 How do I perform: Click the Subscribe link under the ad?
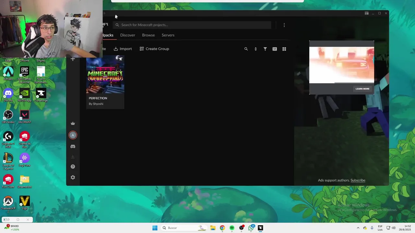tap(358, 180)
